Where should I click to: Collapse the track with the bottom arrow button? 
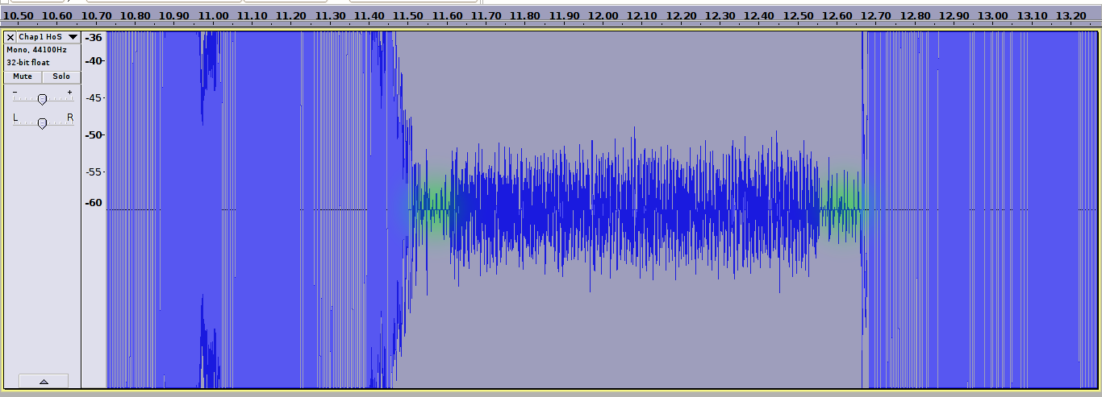click(44, 381)
